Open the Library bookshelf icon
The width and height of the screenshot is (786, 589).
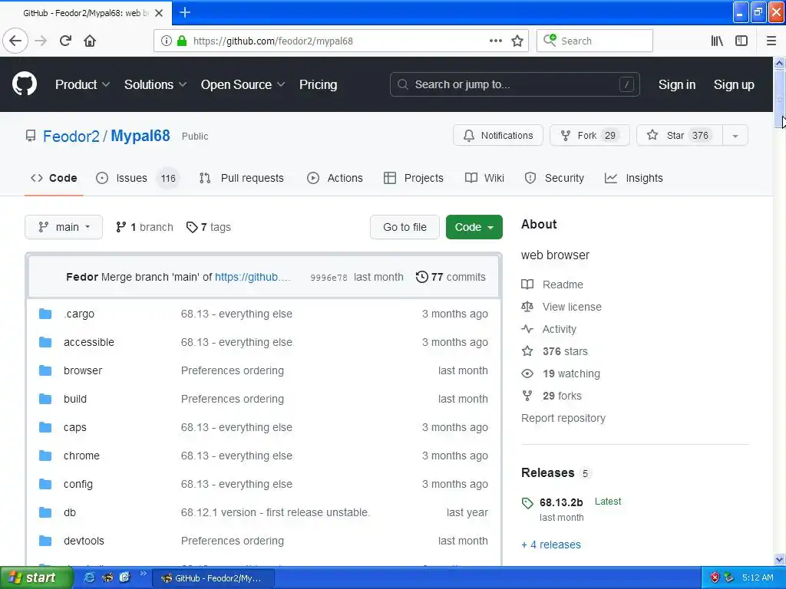[717, 41]
